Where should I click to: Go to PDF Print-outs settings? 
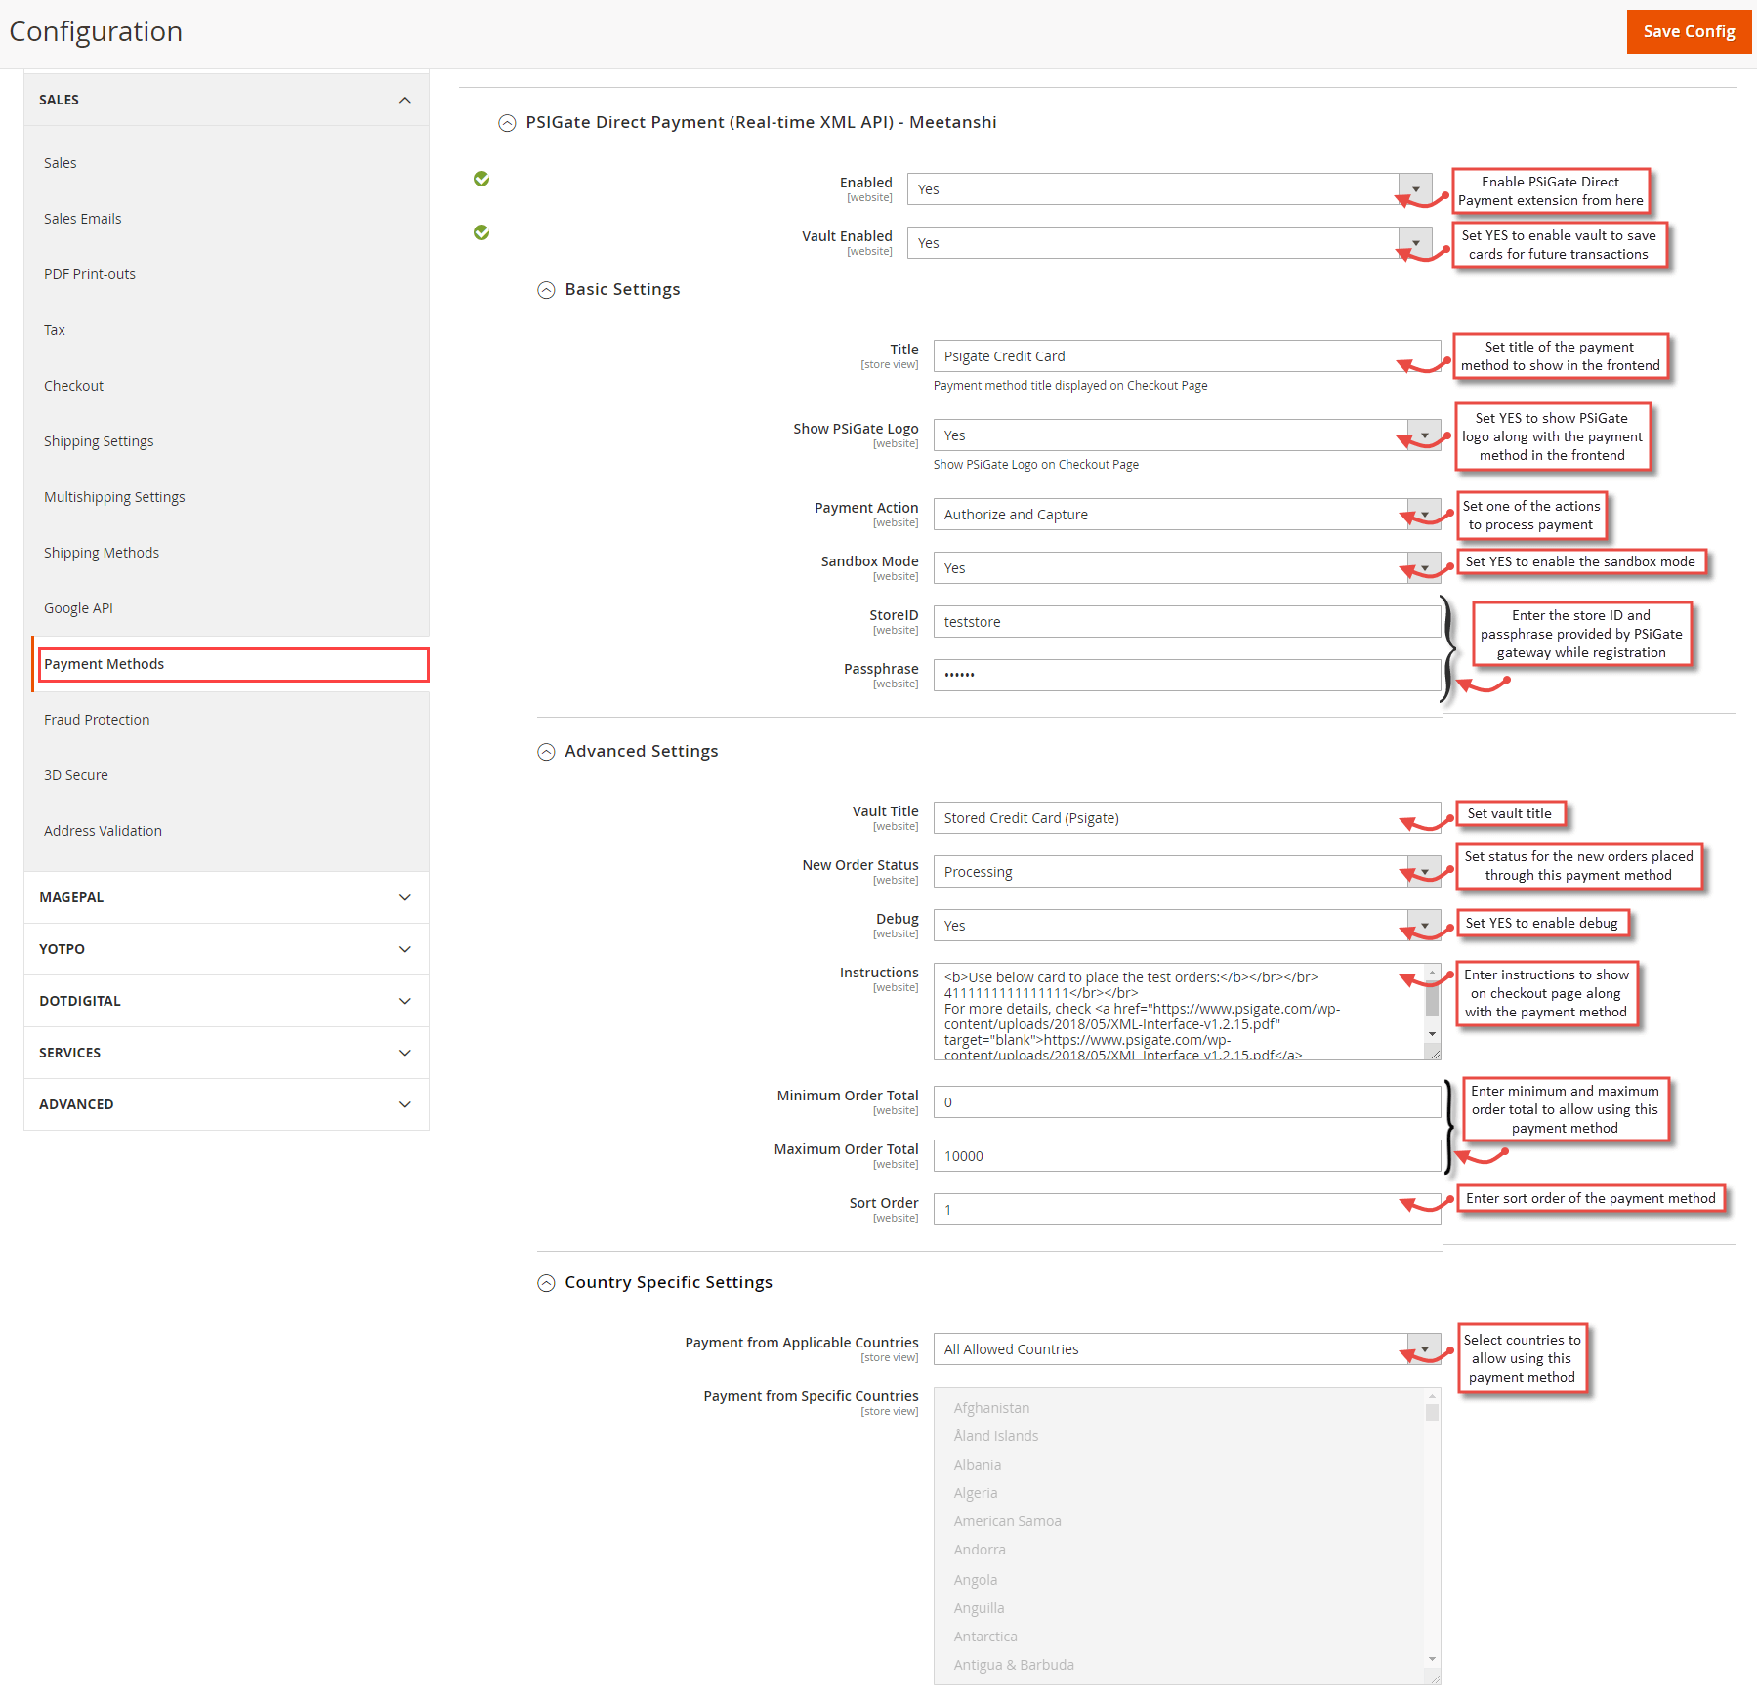tap(90, 274)
